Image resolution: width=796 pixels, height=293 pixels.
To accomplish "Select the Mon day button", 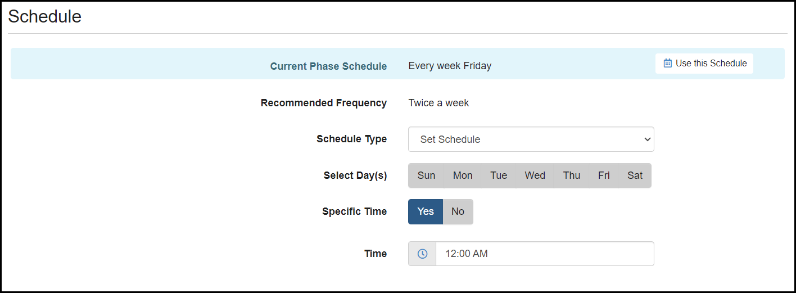I will 463,175.
